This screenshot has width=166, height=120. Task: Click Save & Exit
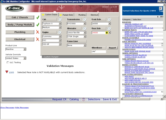tap(110, 99)
